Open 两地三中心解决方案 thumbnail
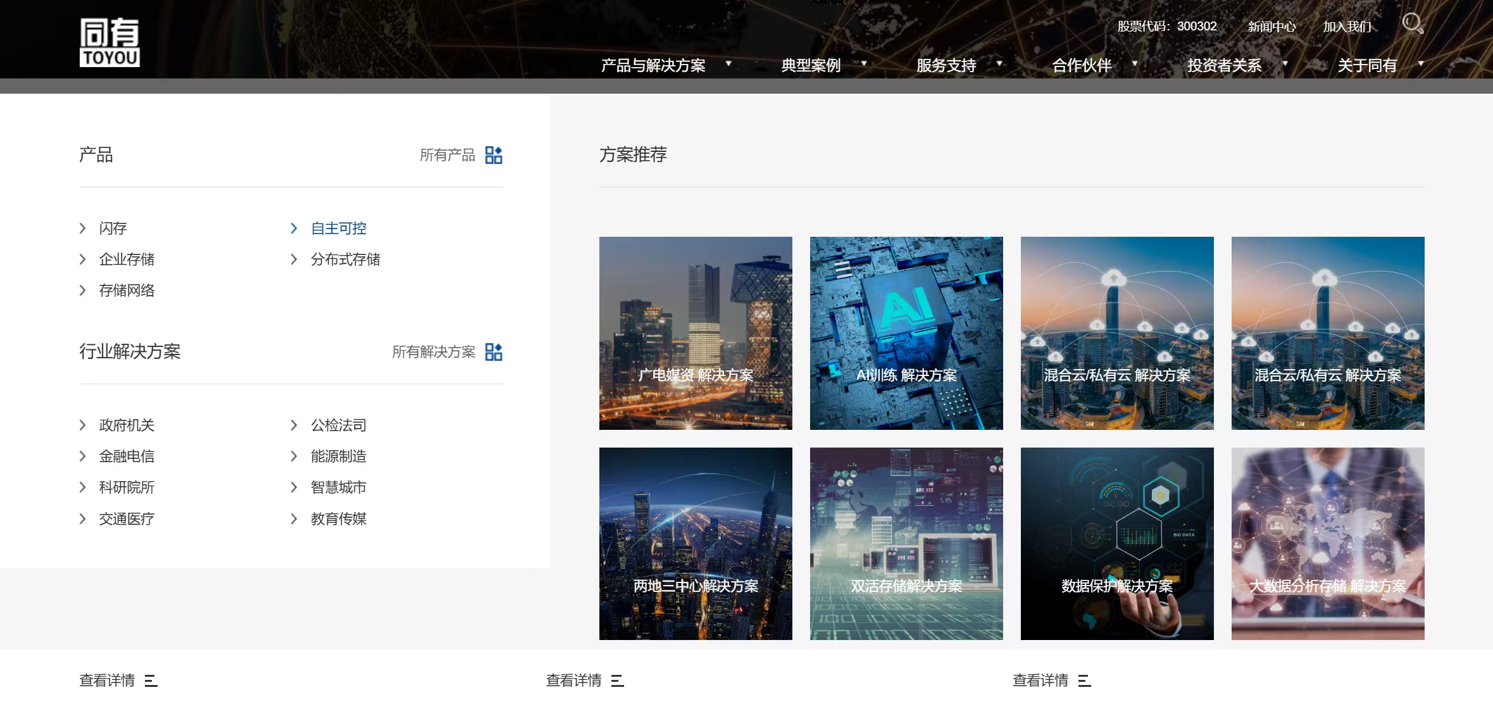The image size is (1493, 716). [696, 544]
